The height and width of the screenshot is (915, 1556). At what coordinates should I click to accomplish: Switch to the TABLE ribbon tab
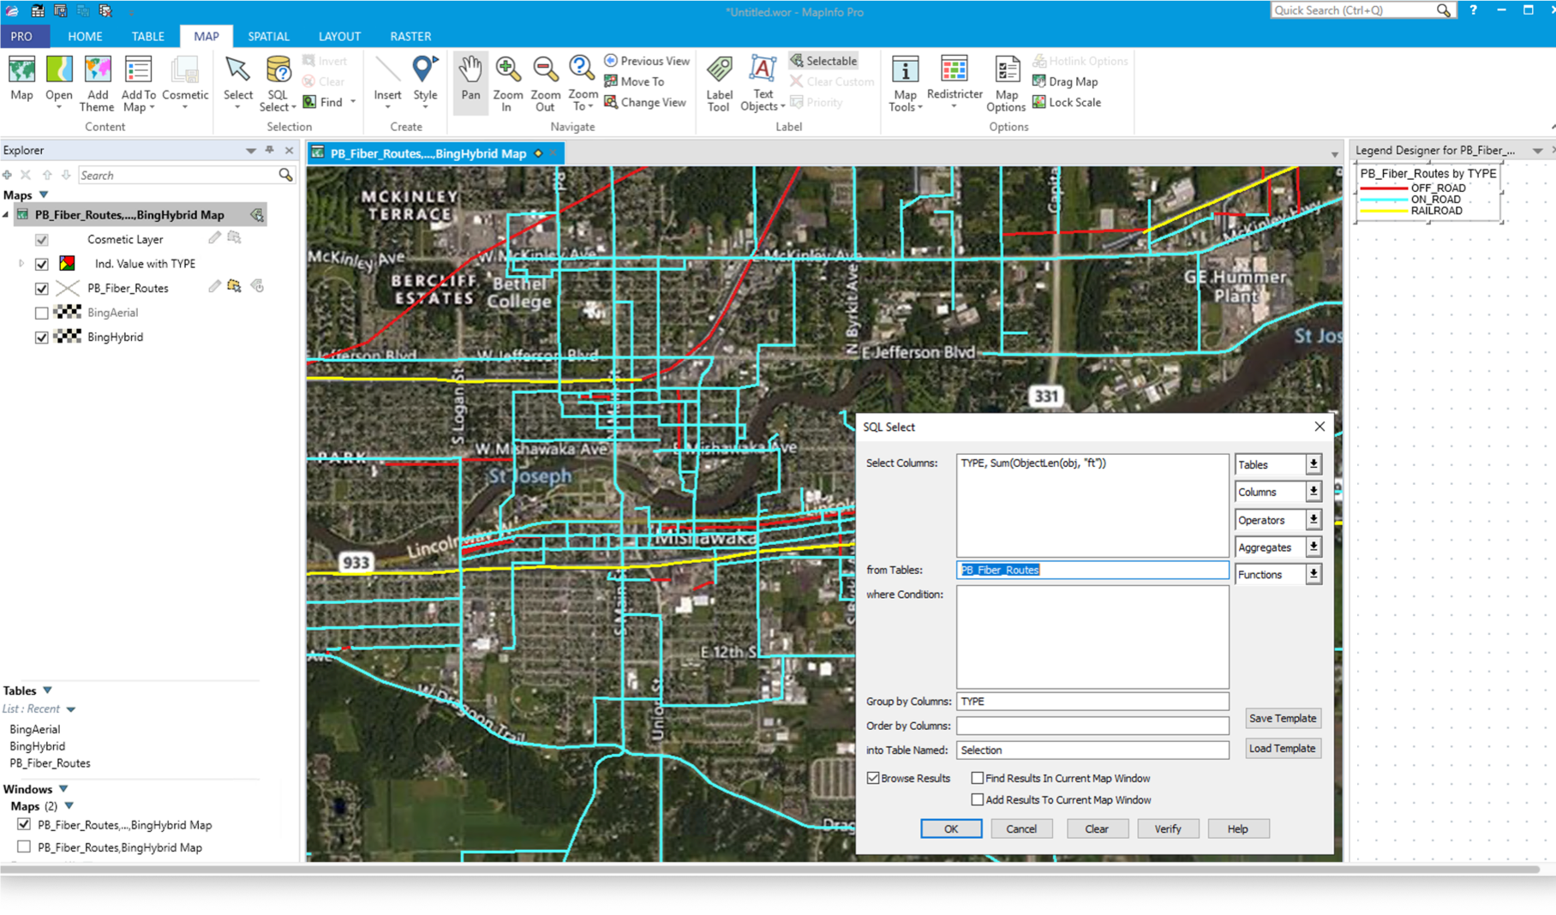147,36
